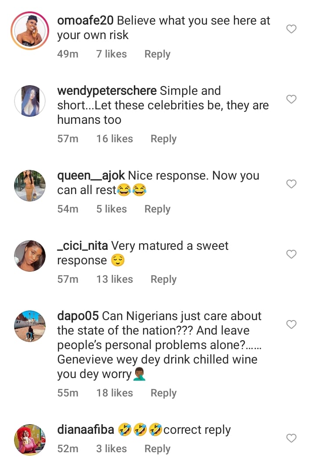The height and width of the screenshot is (461, 316).
Task: Heart the _cici_nita comment
Action: [x=291, y=254]
